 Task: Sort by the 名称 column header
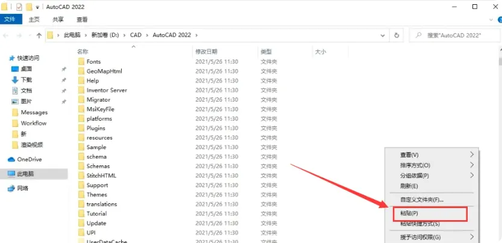coord(83,52)
